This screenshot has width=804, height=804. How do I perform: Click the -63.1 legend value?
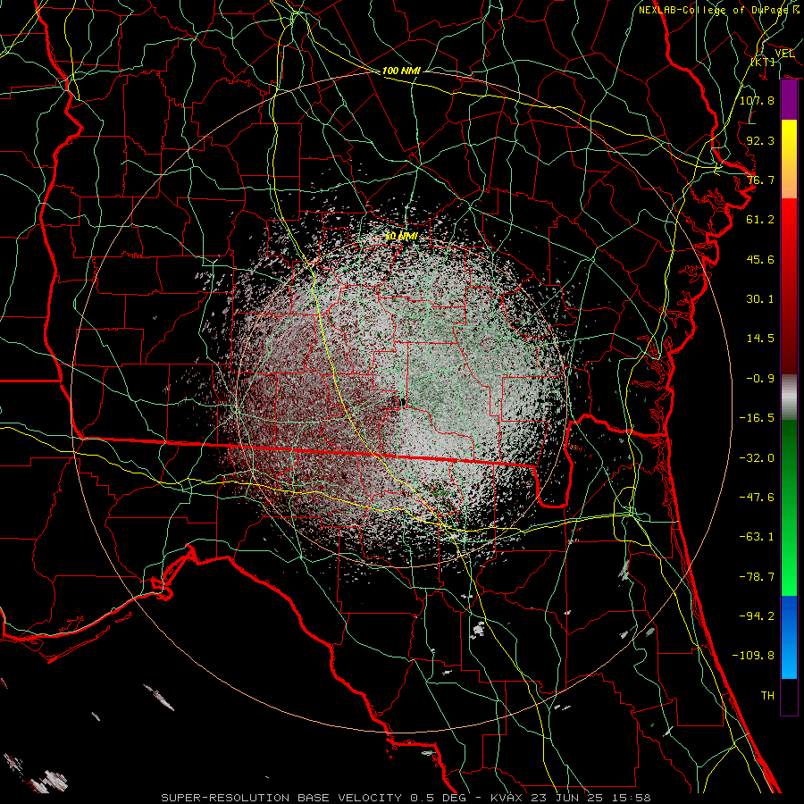757,537
